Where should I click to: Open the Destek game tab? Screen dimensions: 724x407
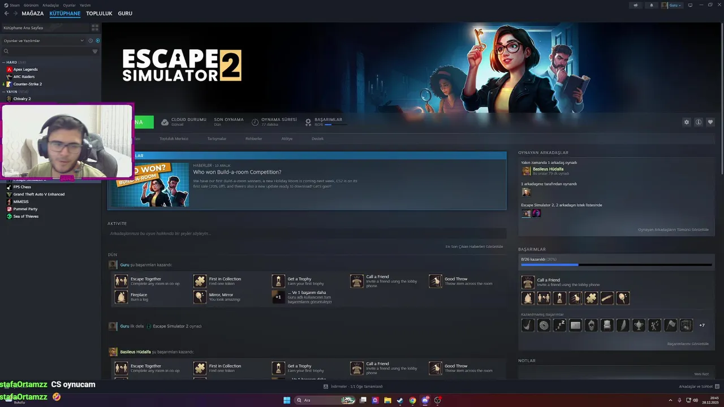[x=317, y=138]
